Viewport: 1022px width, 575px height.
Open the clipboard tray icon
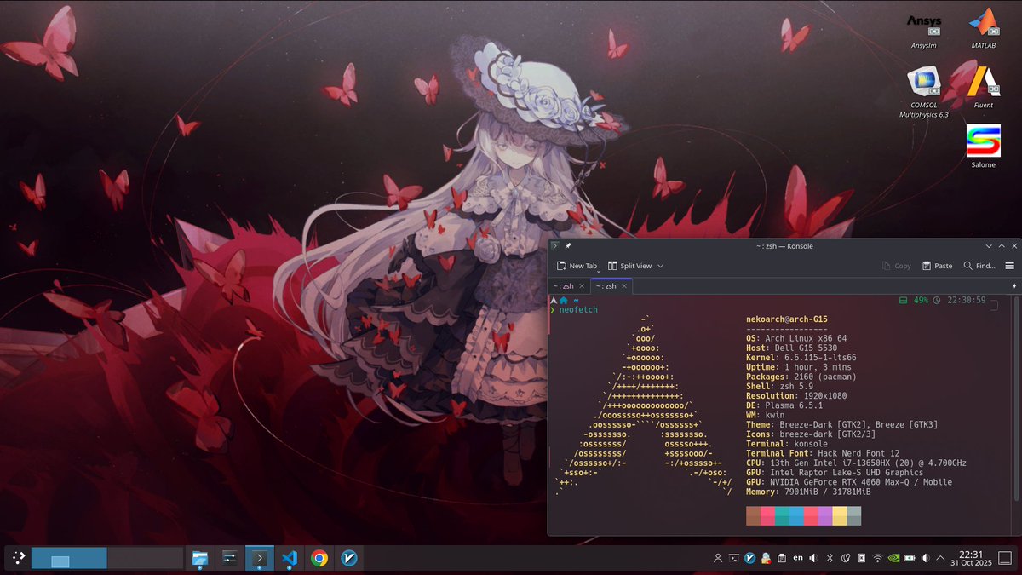click(x=782, y=558)
